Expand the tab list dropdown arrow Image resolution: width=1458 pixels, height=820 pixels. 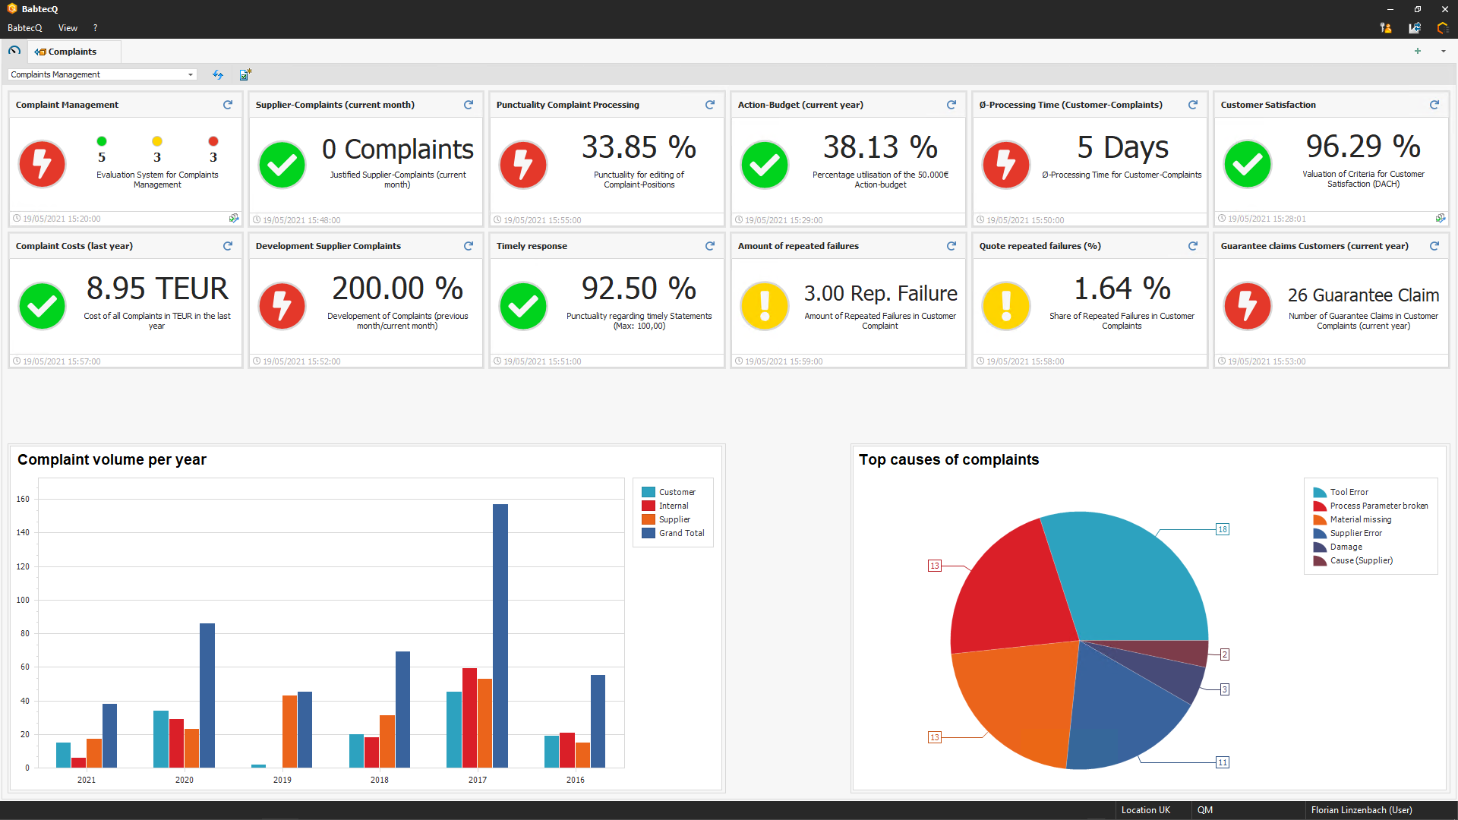1444,52
